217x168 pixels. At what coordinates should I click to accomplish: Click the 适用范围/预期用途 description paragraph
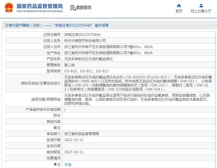(137, 99)
